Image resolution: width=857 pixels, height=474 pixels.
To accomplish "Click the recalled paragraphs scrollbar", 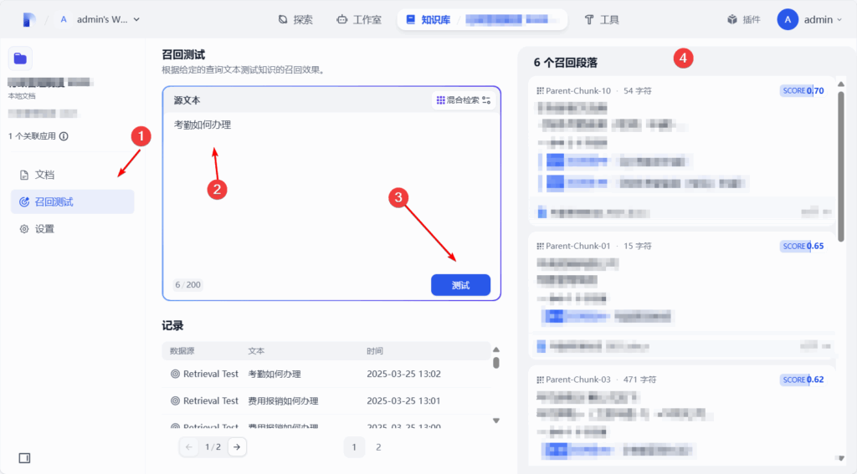I will pyautogui.click(x=840, y=167).
